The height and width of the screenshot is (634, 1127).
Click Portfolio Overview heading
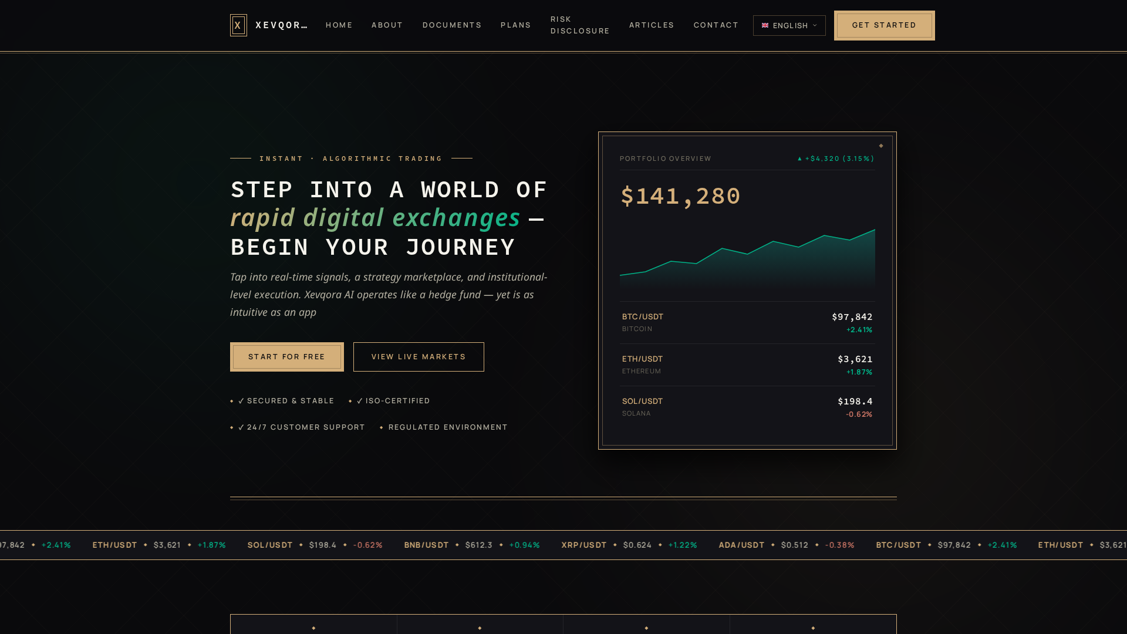tap(665, 158)
